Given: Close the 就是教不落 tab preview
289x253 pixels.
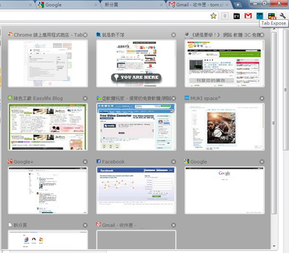Looking at the screenshot, I should [173, 35].
